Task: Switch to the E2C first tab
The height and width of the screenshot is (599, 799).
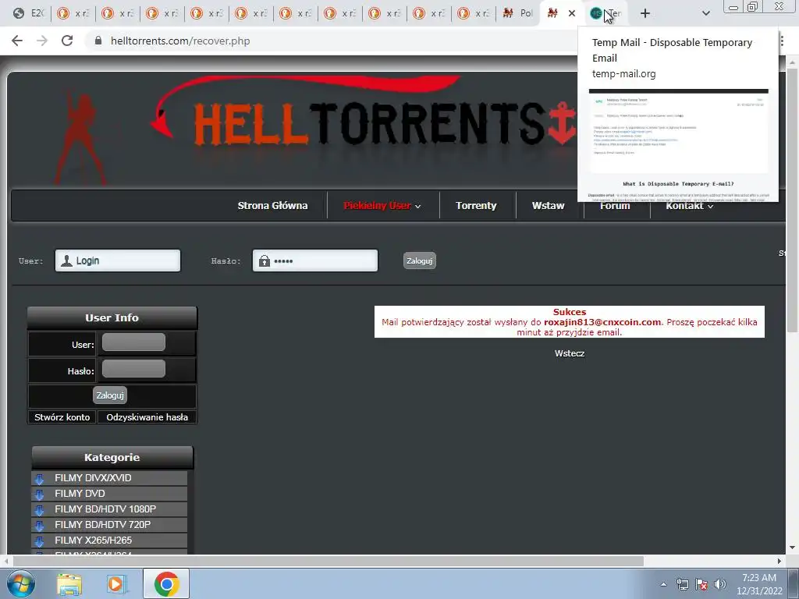Action: point(28,13)
